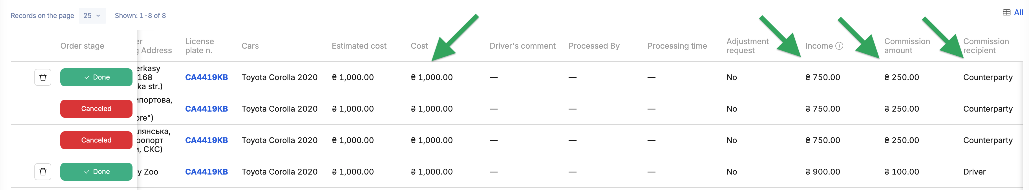This screenshot has height=190, width=1029.
Task: Open license plate CA4419KB link in first row
Action: pyautogui.click(x=207, y=77)
